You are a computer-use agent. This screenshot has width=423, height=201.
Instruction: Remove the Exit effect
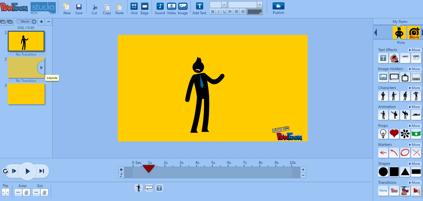36,193
